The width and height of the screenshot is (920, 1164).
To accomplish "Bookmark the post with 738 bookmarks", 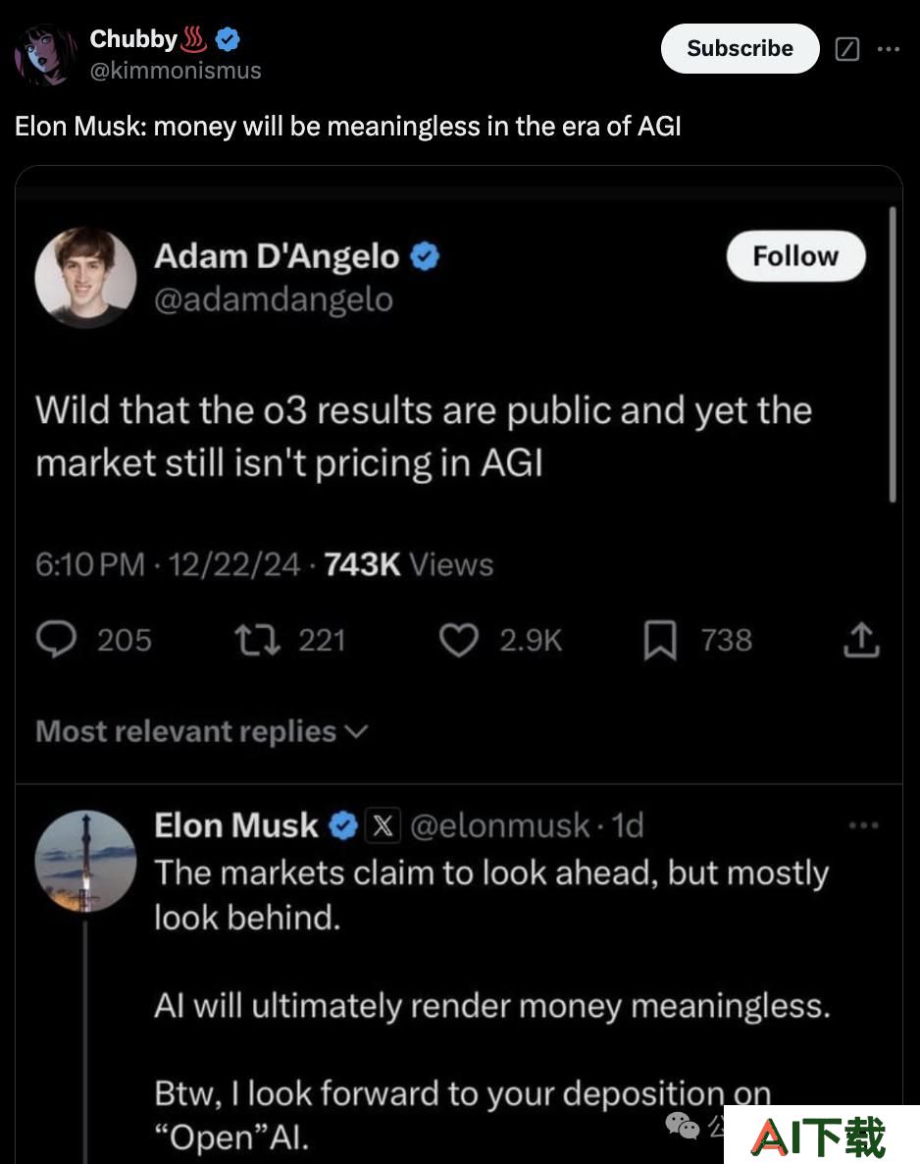I will tap(659, 640).
